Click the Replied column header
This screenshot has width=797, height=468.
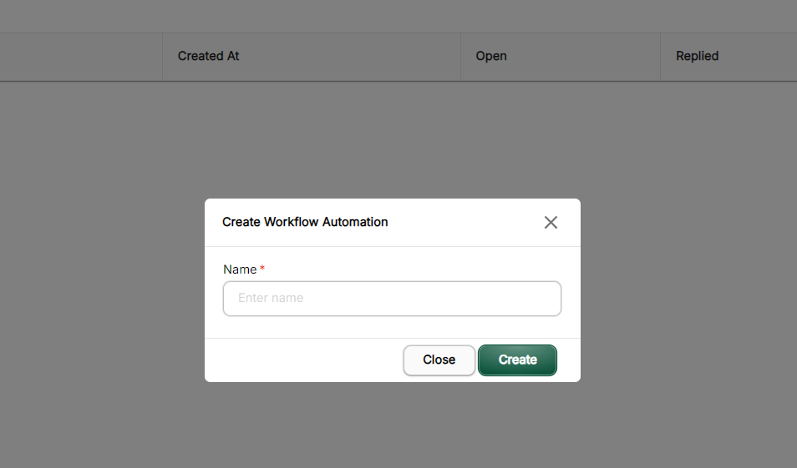[x=697, y=56]
